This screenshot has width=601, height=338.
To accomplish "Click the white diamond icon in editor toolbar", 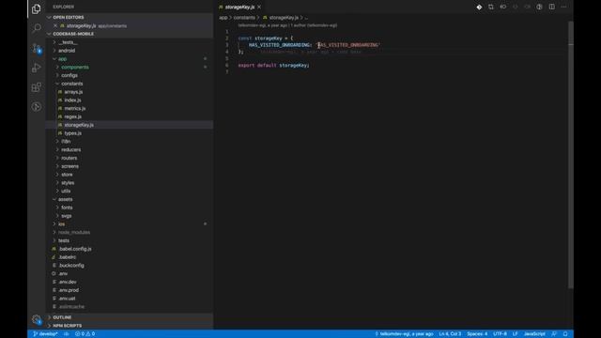I will (x=479, y=7).
